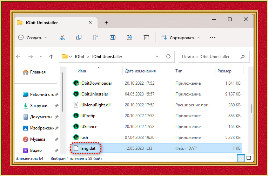268x176 pixels.
Task: Add a new tab with plus
Action: click(x=106, y=22)
